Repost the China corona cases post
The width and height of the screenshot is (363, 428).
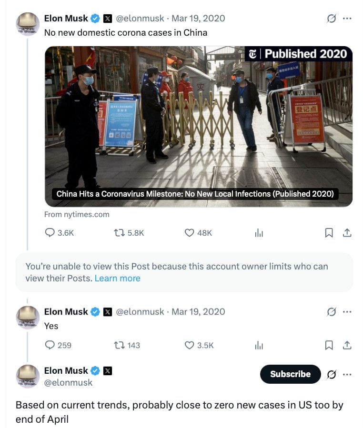119,233
